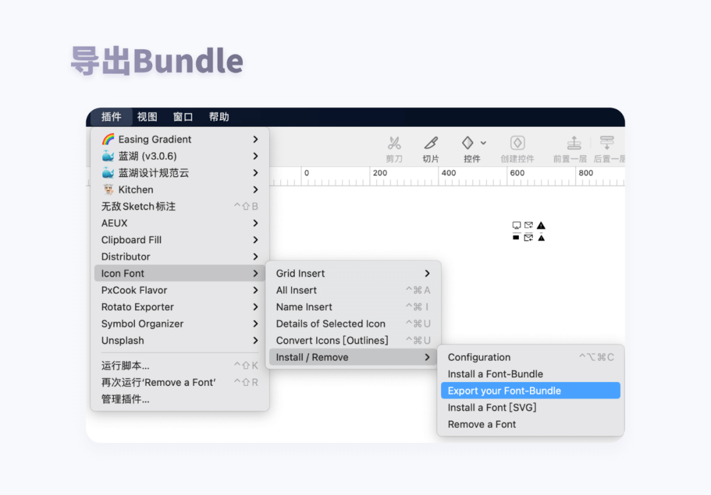
Task: Open the dropdown arrow next to 控件
Action: 483,143
